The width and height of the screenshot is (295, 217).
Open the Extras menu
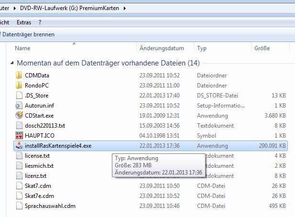24,22
